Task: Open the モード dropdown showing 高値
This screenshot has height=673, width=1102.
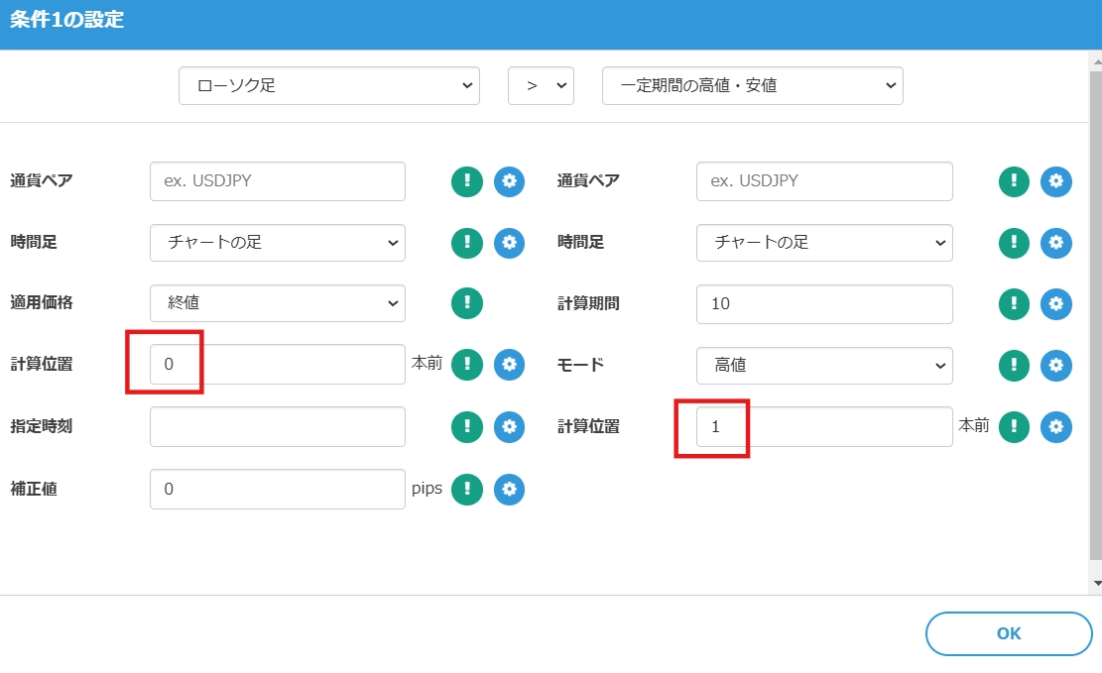Action: [x=823, y=365]
